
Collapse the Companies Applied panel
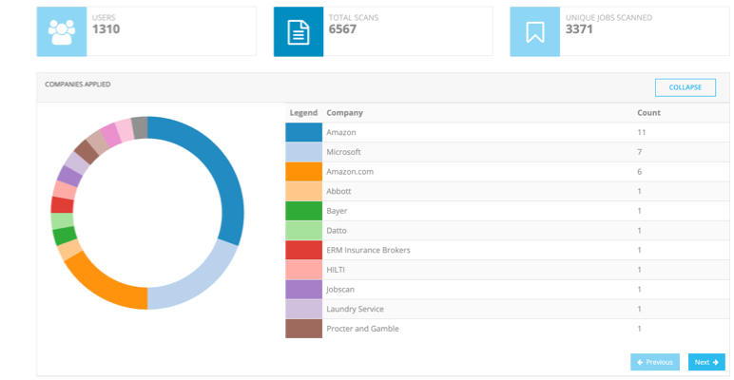click(686, 87)
